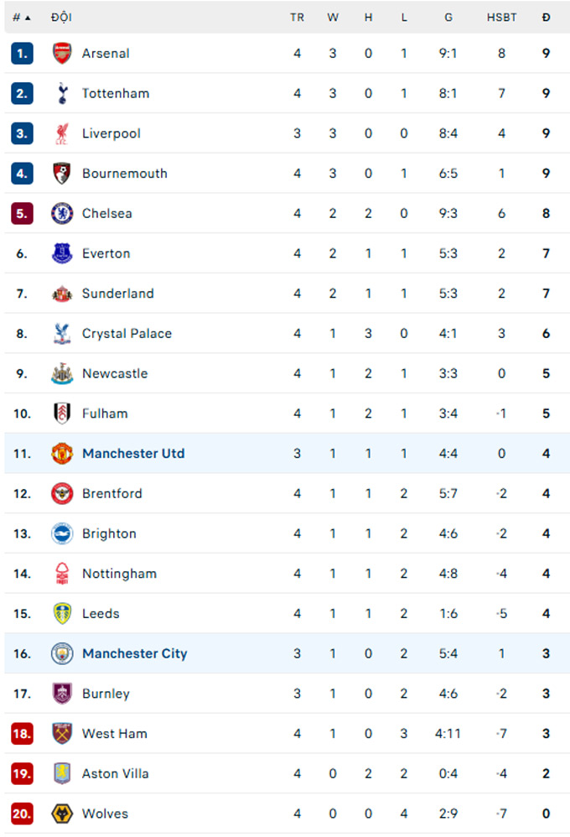Click the Manchester City crest icon
The width and height of the screenshot is (570, 837).
tap(62, 653)
